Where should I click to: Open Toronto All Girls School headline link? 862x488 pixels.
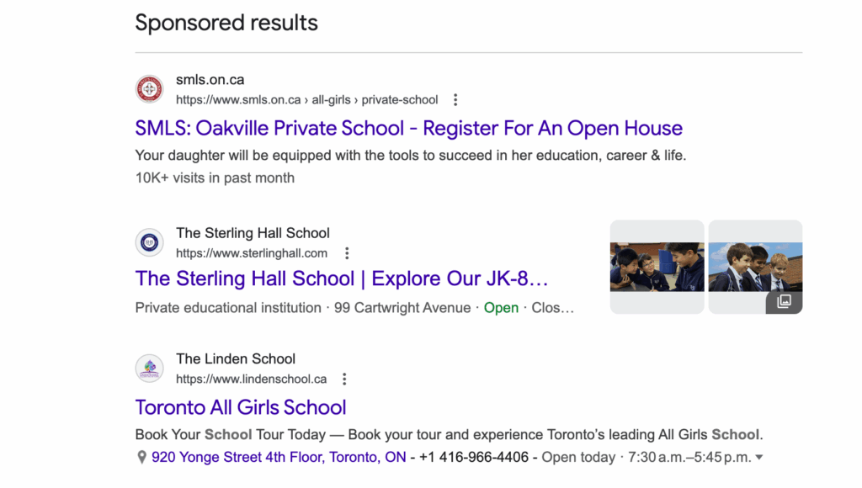tap(241, 408)
